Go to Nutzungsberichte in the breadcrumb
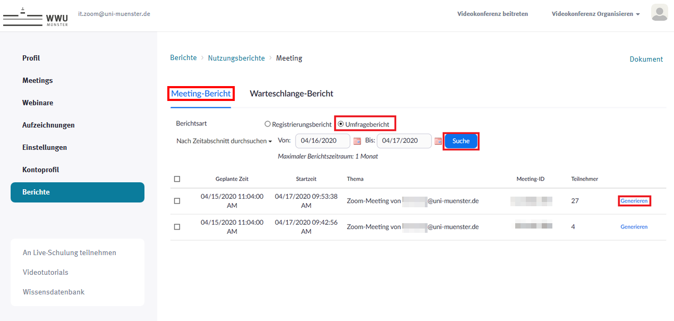Image resolution: width=674 pixels, height=321 pixels. [236, 58]
